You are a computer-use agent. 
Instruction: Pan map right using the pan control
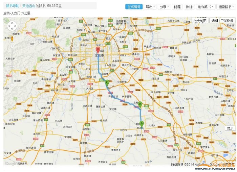click(16, 26)
